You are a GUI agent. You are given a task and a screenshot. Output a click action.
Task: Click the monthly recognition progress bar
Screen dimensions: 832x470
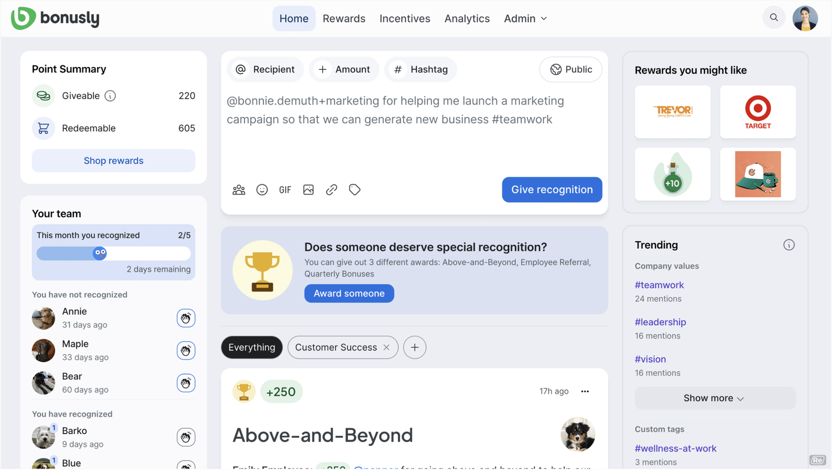(x=113, y=253)
